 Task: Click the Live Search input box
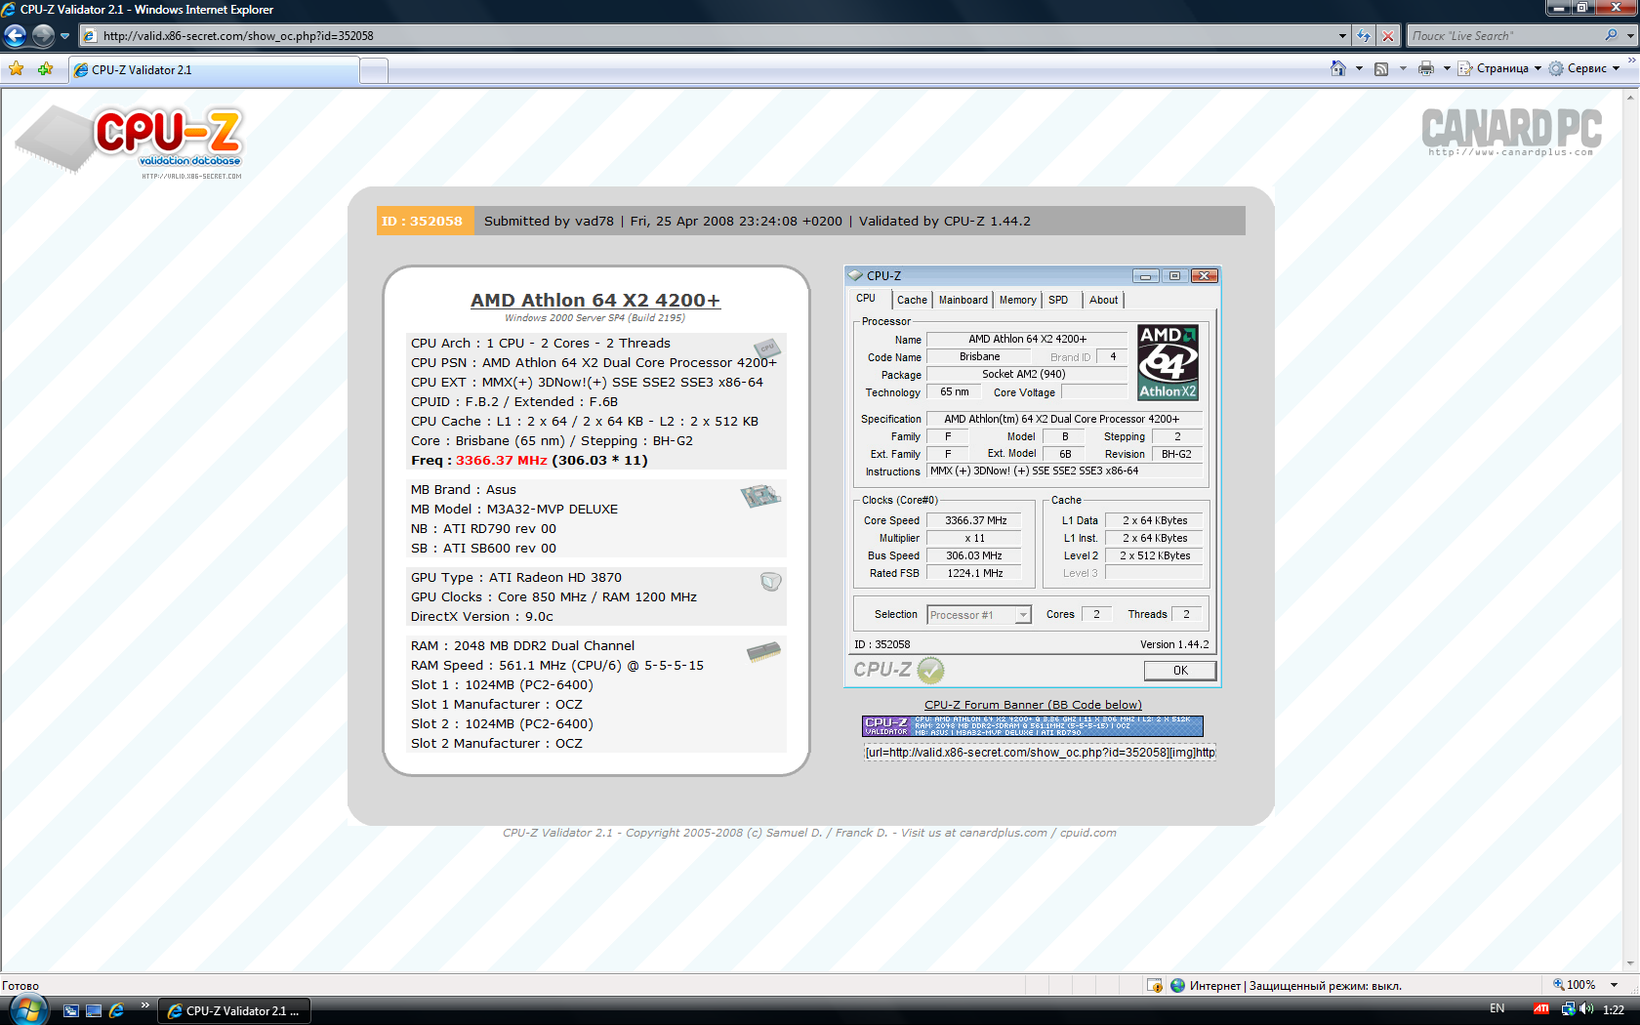1503,36
